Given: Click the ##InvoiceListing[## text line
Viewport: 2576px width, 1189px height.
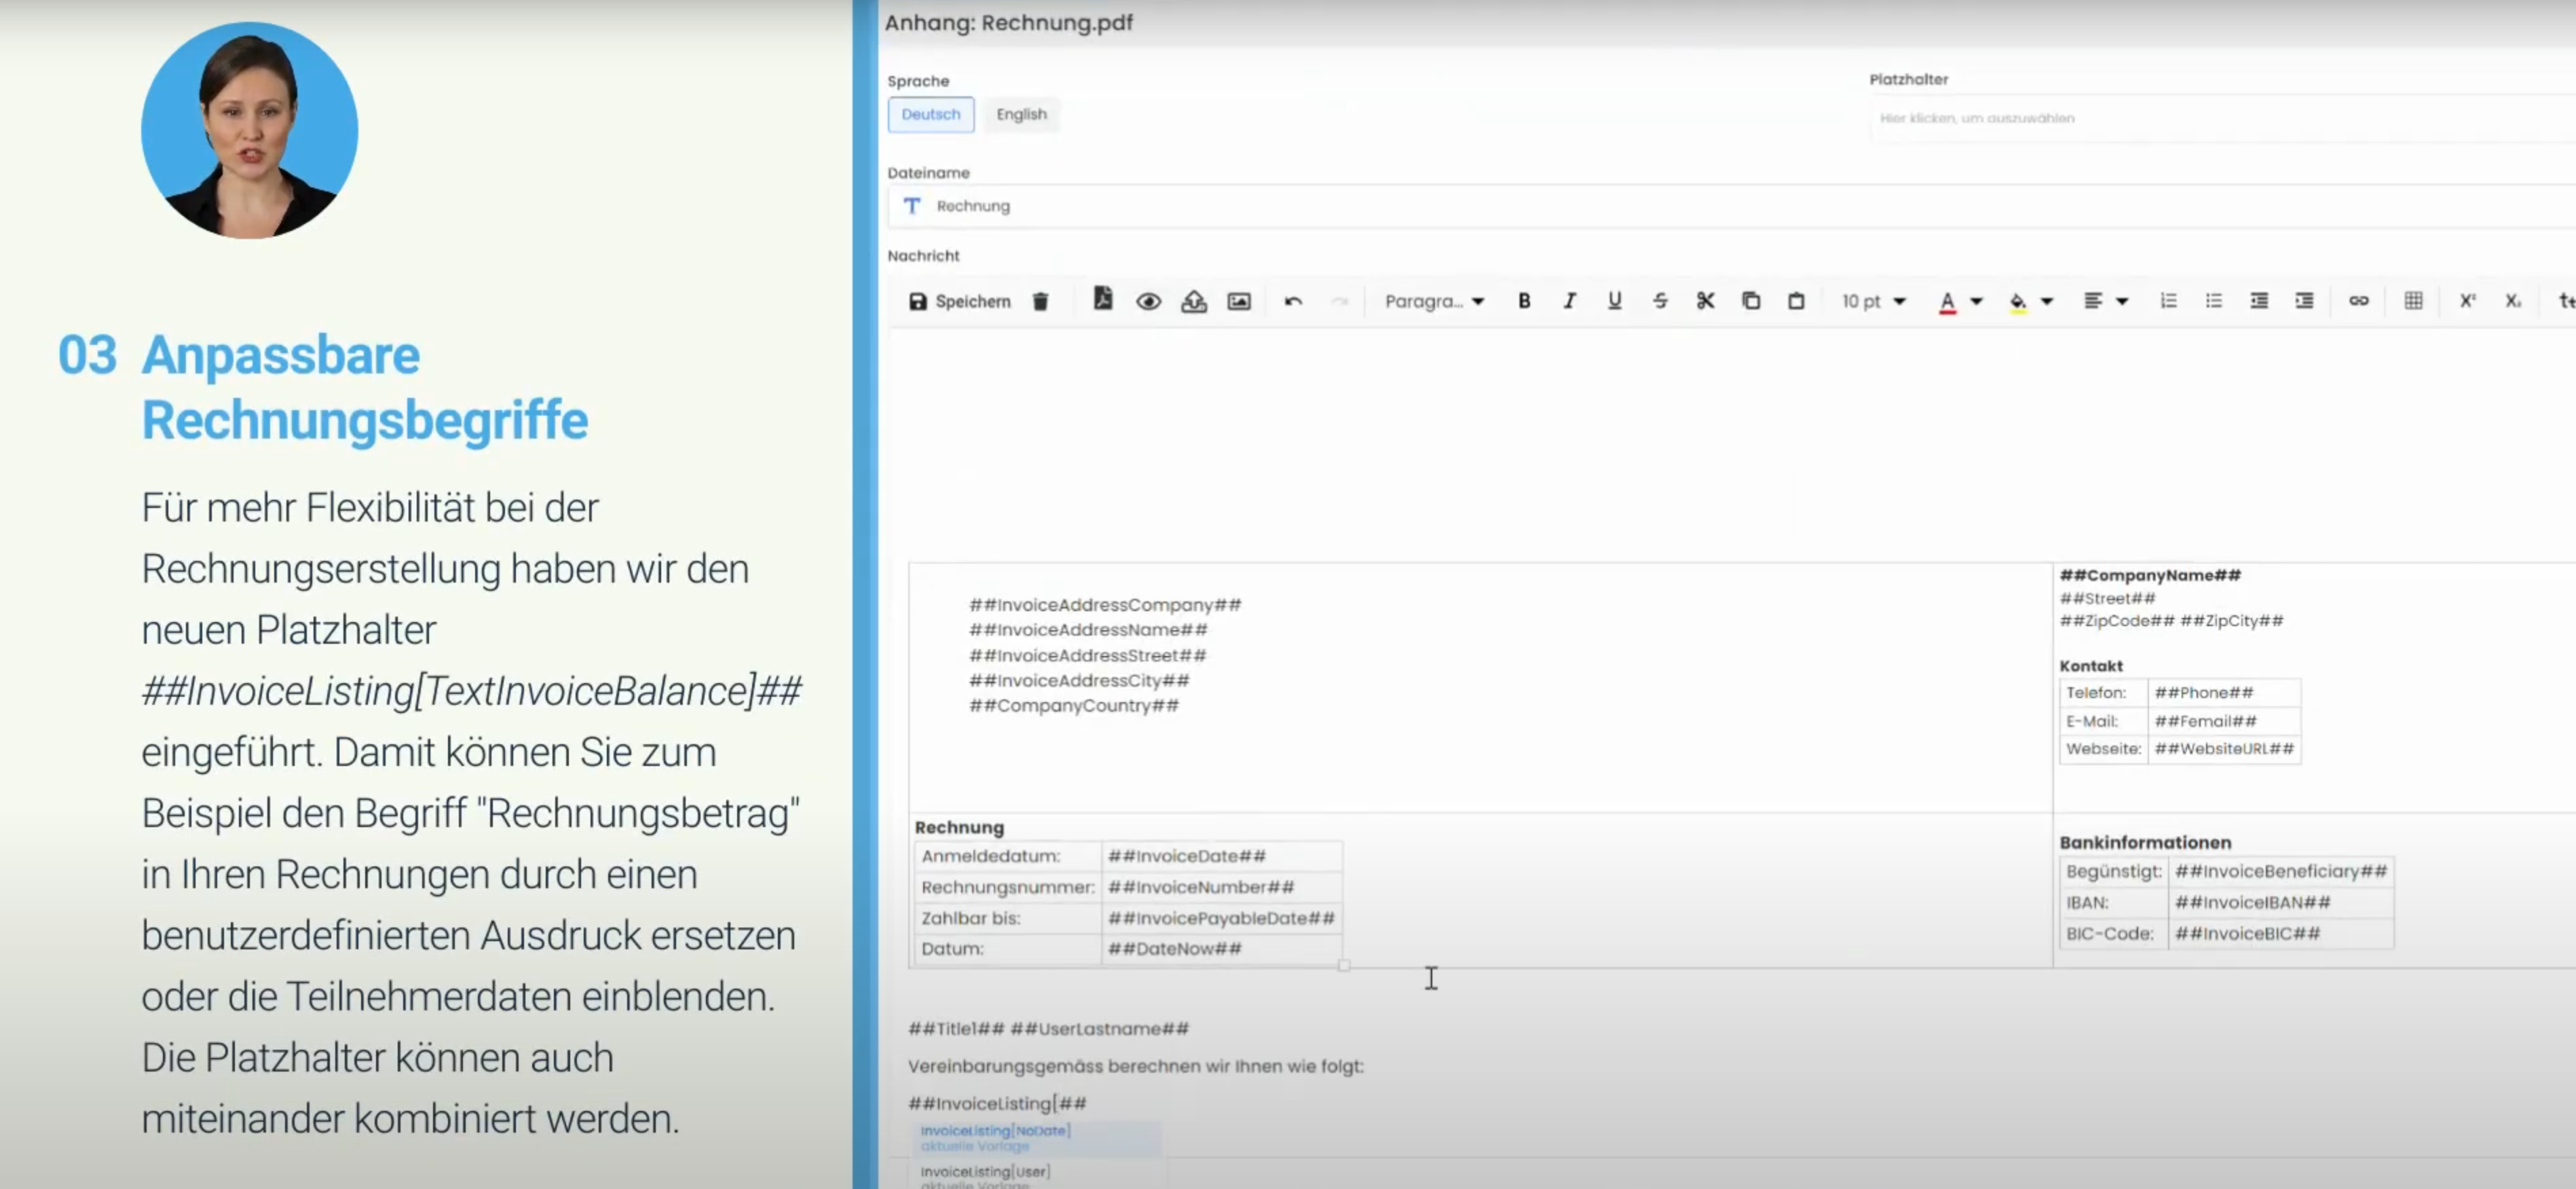Looking at the screenshot, I should point(997,1103).
